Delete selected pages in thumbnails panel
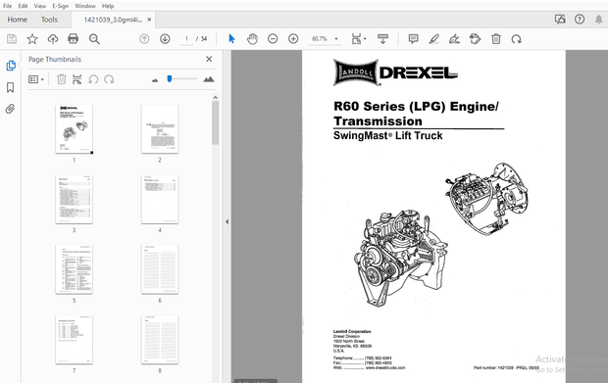The image size is (608, 383). [61, 79]
